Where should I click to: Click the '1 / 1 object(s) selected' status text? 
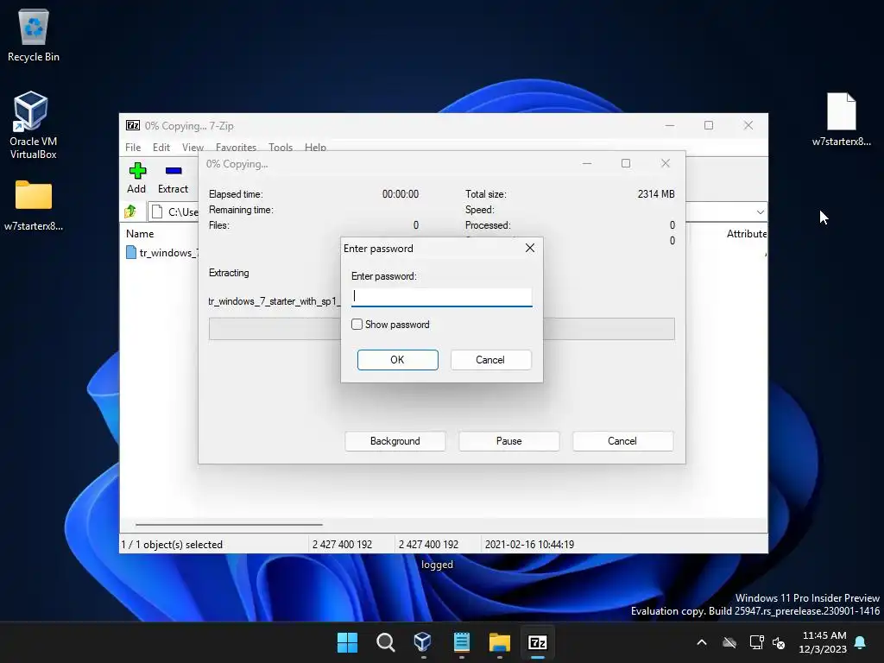pyautogui.click(x=172, y=545)
